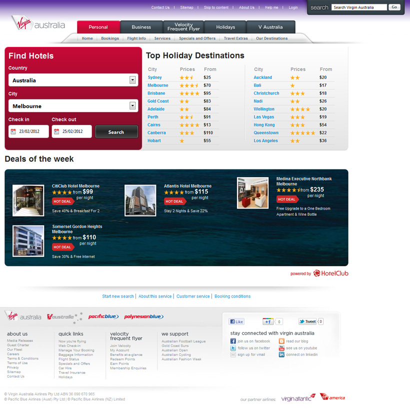Click Booking conditions link
Screen dimensions: 410x411
click(x=232, y=296)
